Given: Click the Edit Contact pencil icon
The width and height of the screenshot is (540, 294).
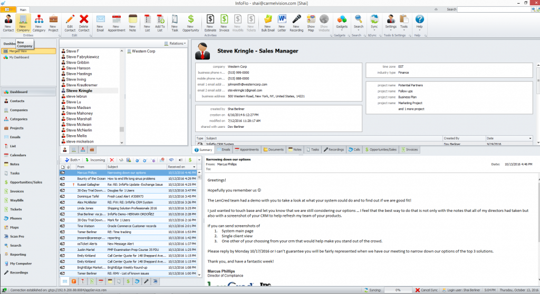Looking at the screenshot, I should coord(70,23).
